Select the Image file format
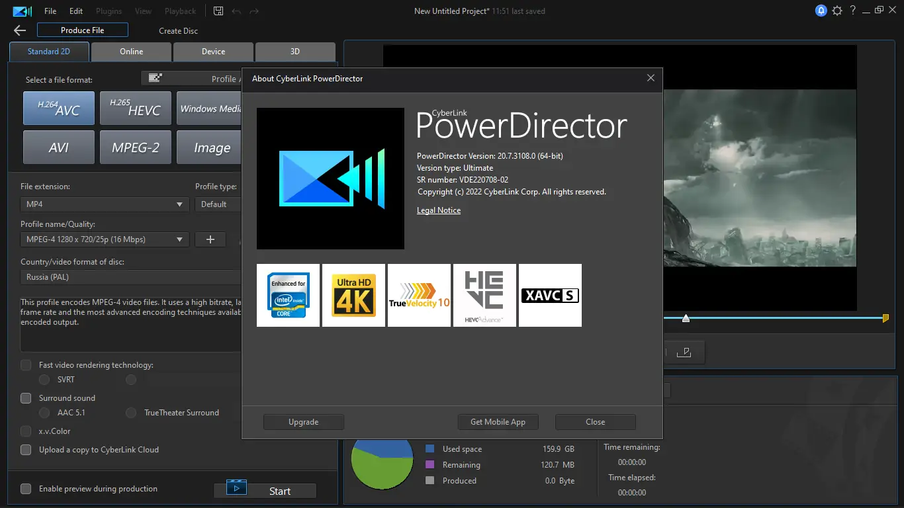The height and width of the screenshot is (508, 904). [x=209, y=147]
